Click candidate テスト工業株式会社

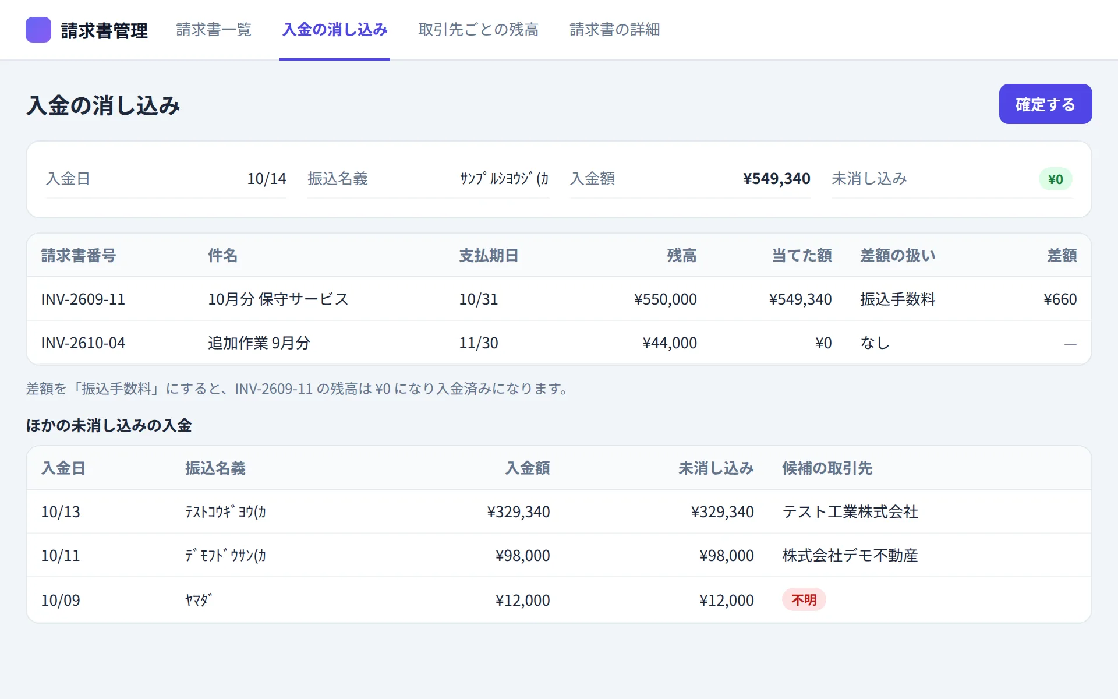[850, 511]
